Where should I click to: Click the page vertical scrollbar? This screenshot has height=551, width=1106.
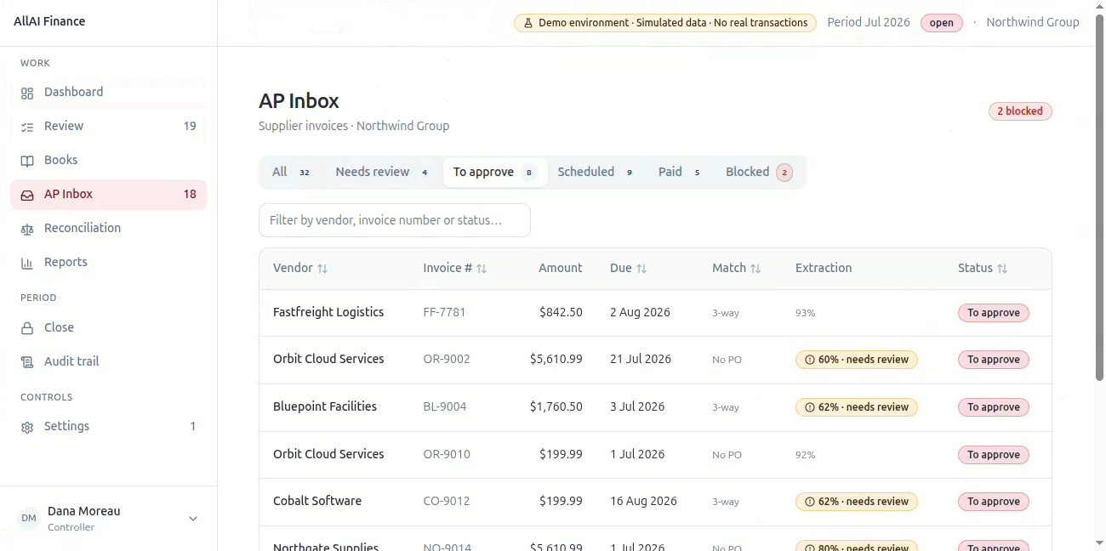click(1099, 196)
